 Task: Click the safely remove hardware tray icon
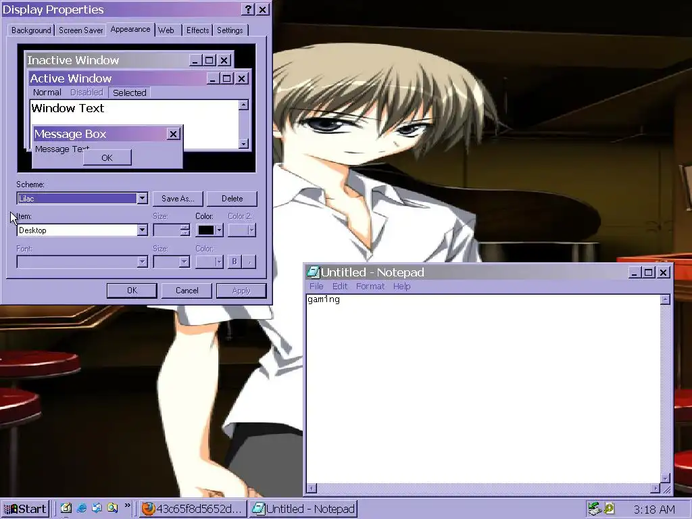[595, 509]
